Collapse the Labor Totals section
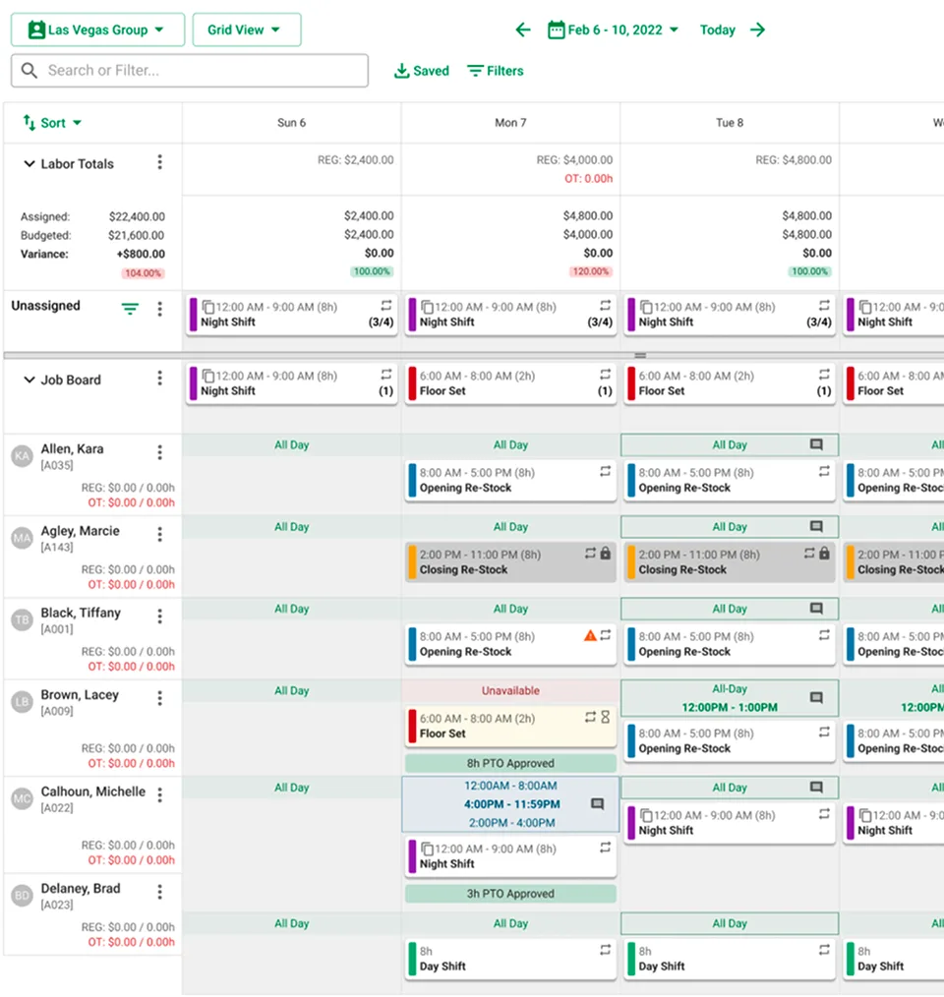 pos(28,164)
